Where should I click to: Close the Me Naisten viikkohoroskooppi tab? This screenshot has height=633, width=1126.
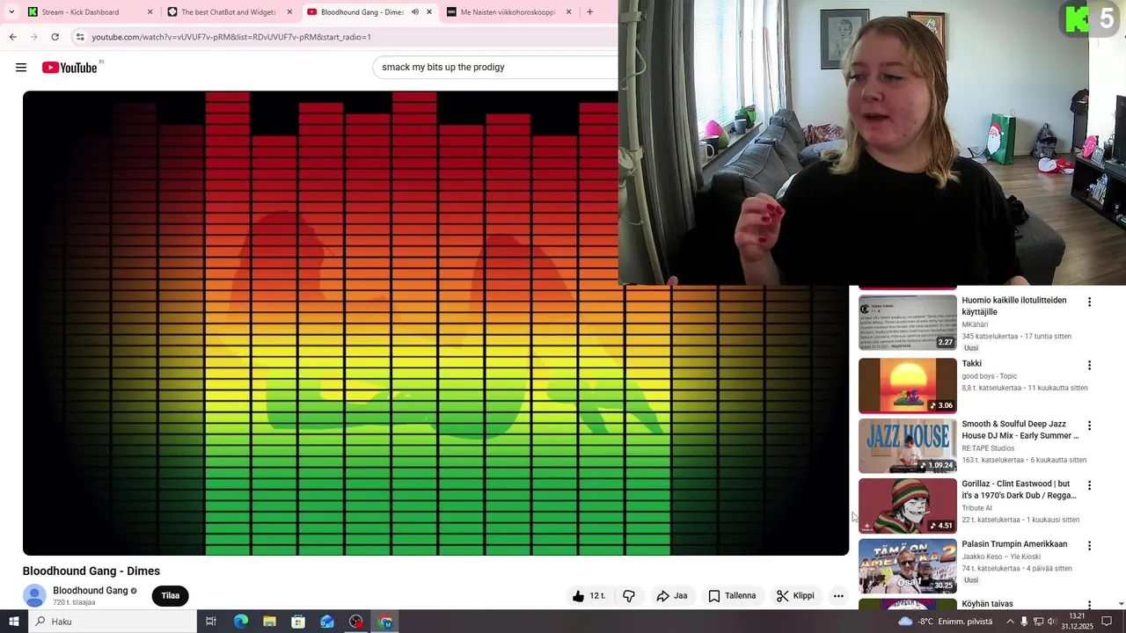pyautogui.click(x=568, y=12)
